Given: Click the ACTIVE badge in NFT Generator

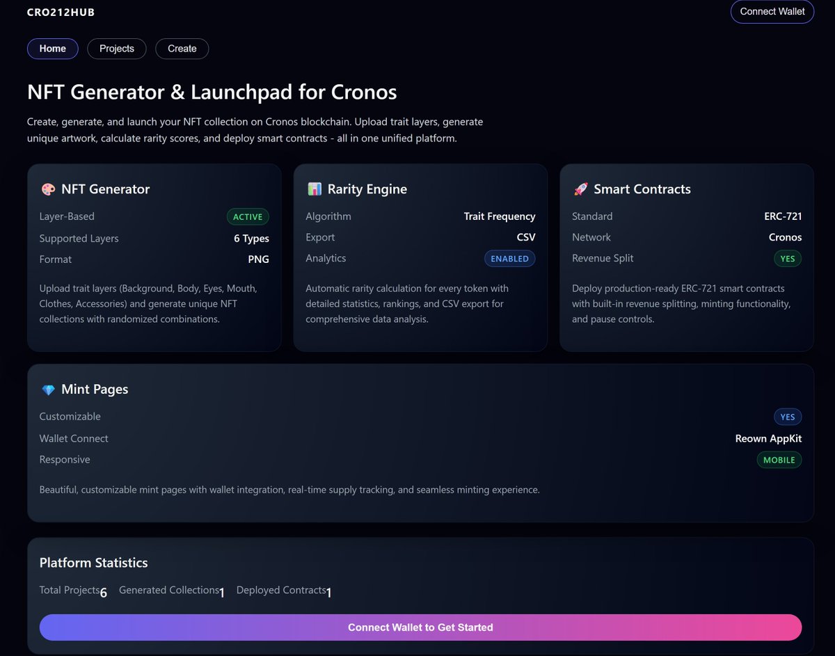Looking at the screenshot, I should 248,217.
